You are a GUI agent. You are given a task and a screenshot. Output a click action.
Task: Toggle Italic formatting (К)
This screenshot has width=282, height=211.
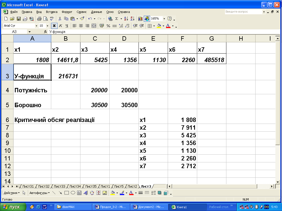click(x=61, y=26)
